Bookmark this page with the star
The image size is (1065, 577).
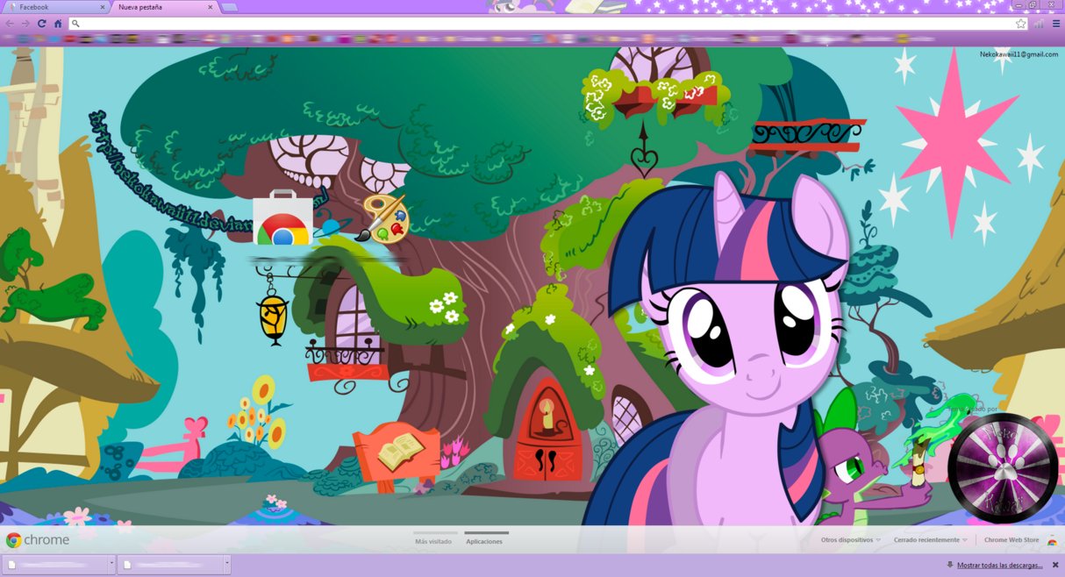coord(1021,24)
